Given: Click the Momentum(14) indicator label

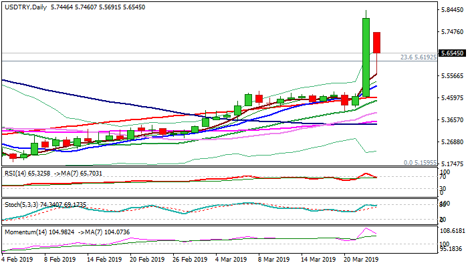Looking at the screenshot, I should click(25, 230).
